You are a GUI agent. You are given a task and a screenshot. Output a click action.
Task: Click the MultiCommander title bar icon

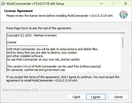click(3, 3)
